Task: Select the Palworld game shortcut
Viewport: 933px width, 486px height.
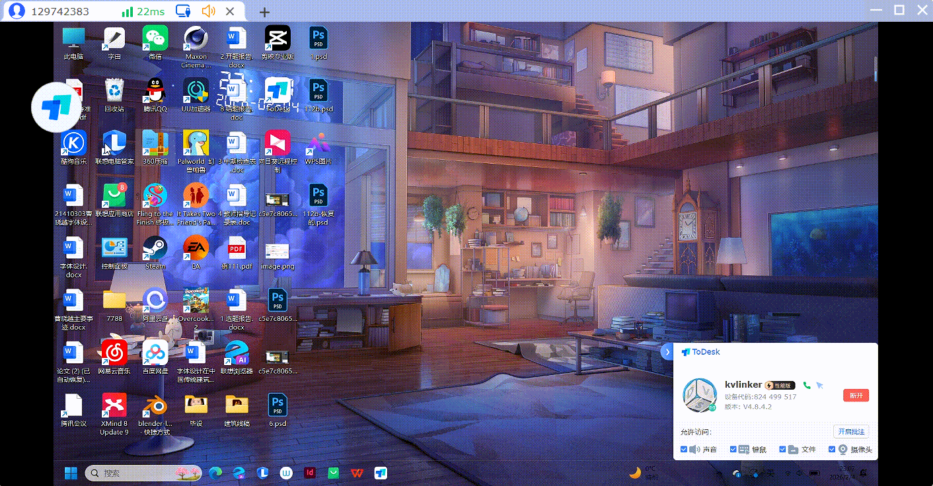Action: point(196,151)
